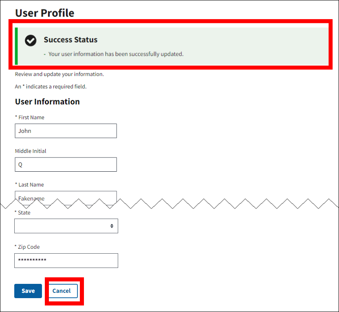Click the User Profile page heading

click(44, 13)
